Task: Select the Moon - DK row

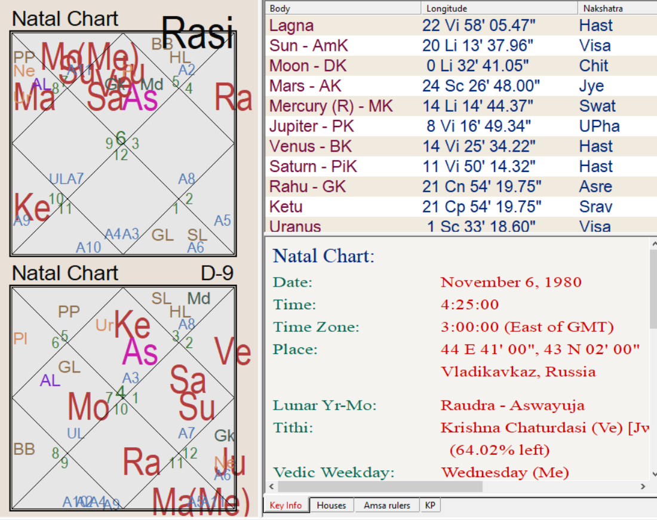Action: [461, 66]
